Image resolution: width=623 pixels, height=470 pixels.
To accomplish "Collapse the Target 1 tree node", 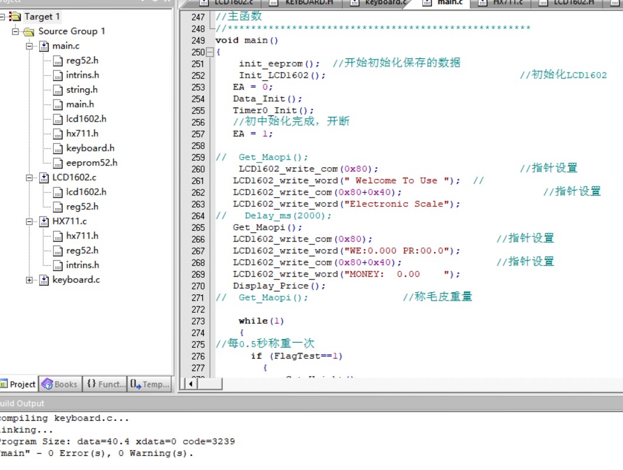I will point(2,17).
